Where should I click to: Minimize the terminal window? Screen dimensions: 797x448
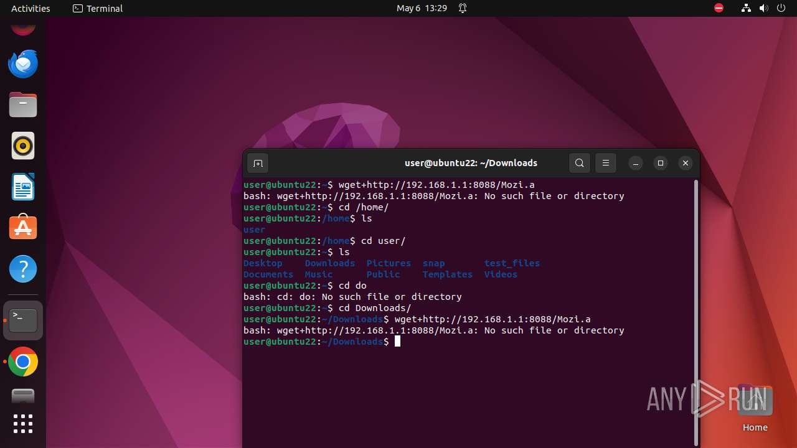point(636,163)
